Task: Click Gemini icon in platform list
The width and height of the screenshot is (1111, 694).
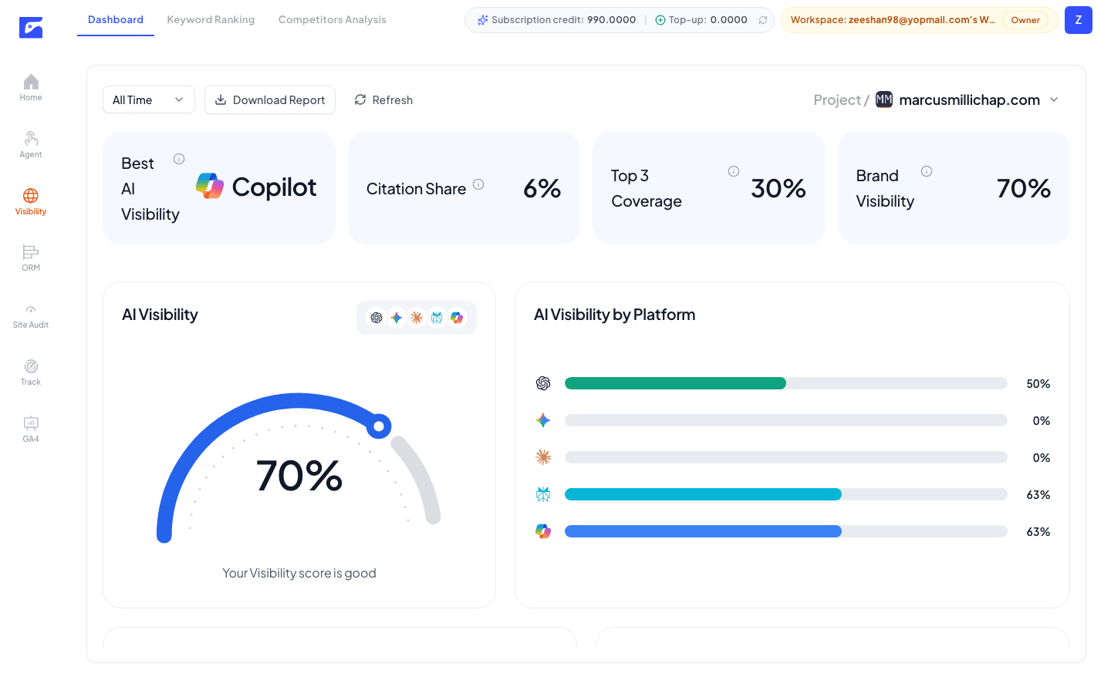Action: click(543, 420)
